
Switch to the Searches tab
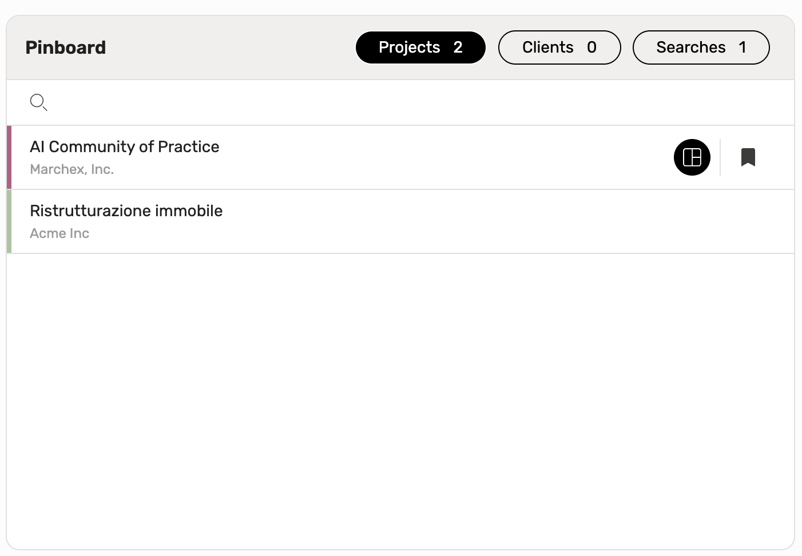click(x=701, y=47)
